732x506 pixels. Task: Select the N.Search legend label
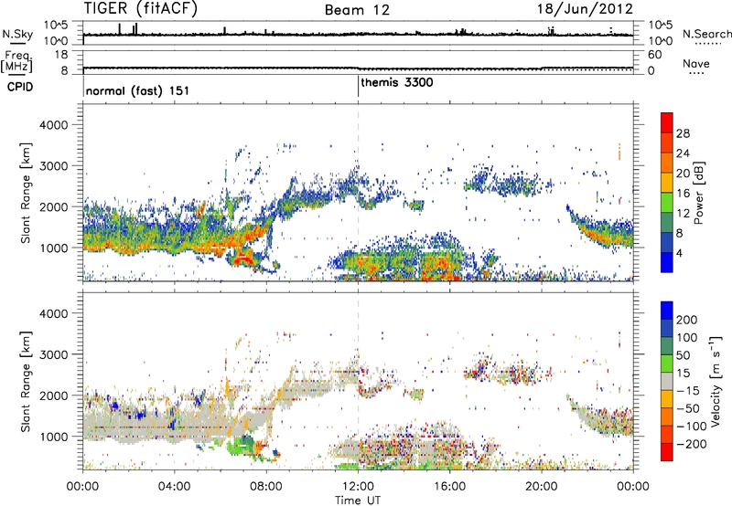(706, 34)
